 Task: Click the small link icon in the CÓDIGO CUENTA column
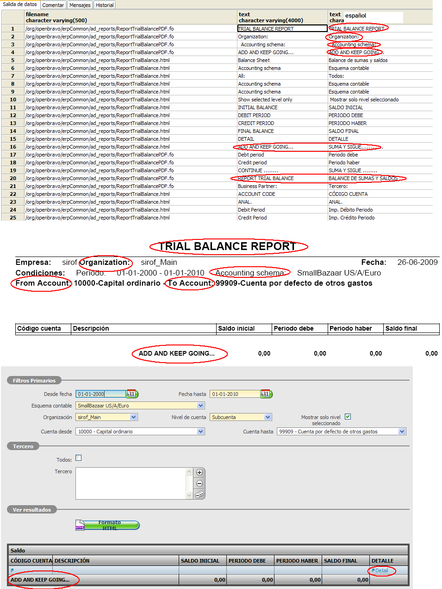click(12, 570)
